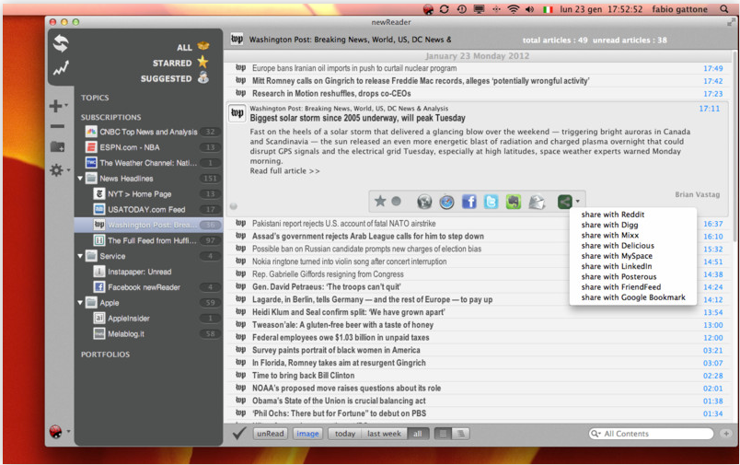Choose share with Google Bookmark
Screen dimensions: 740x465
click(x=633, y=297)
